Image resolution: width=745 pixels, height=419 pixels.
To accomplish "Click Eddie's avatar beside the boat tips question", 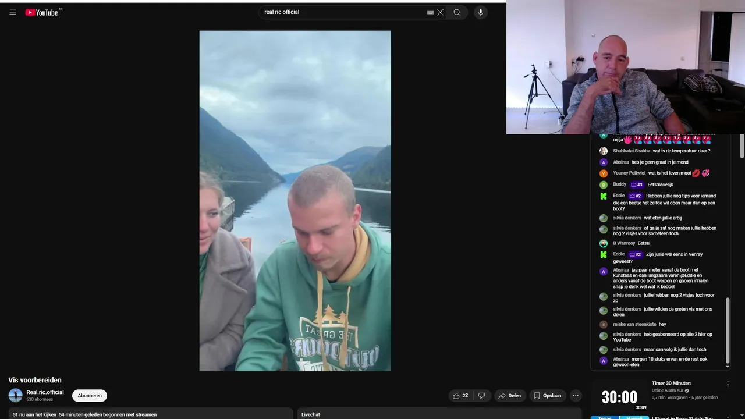I will point(604,196).
